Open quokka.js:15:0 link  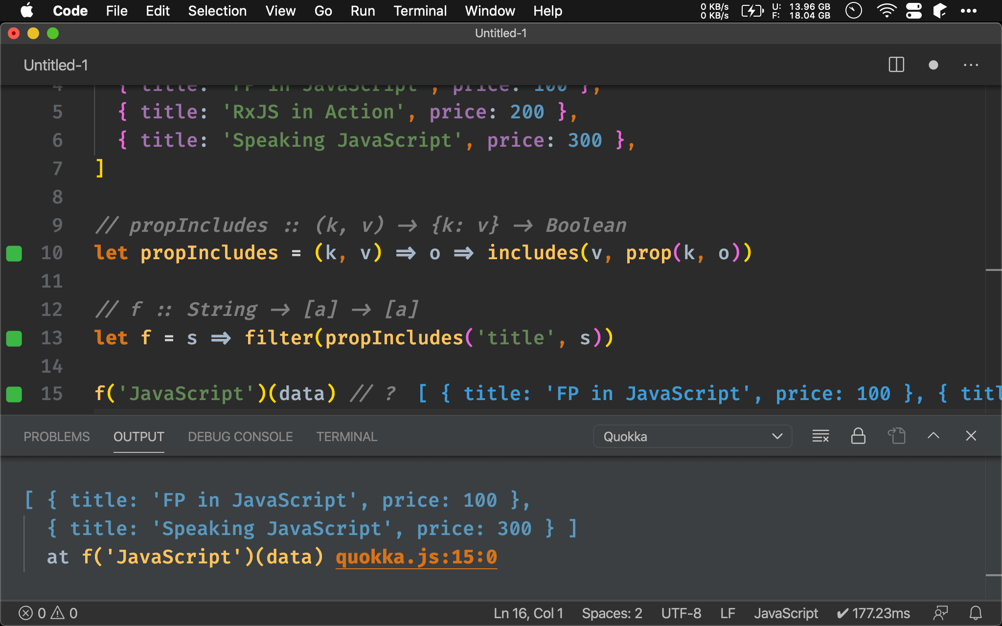[416, 557]
